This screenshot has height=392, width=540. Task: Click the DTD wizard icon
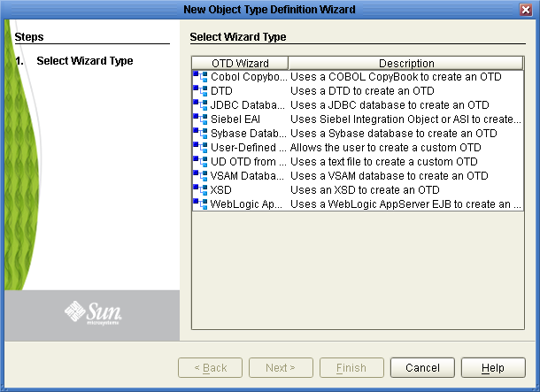coord(200,91)
